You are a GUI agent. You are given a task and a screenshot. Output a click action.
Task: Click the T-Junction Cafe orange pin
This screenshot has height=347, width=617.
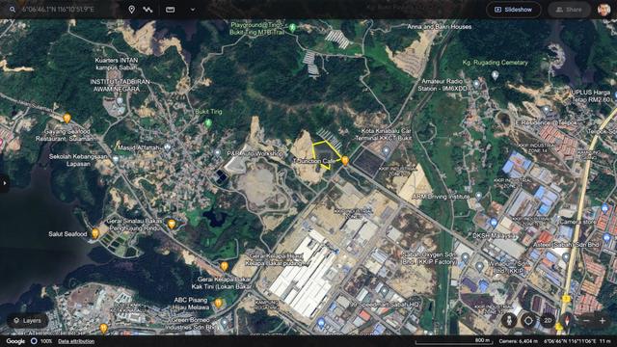(x=345, y=161)
